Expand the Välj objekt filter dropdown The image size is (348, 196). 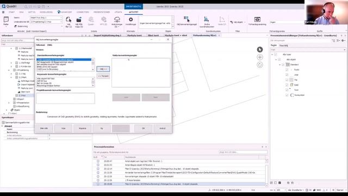tap(245, 22)
